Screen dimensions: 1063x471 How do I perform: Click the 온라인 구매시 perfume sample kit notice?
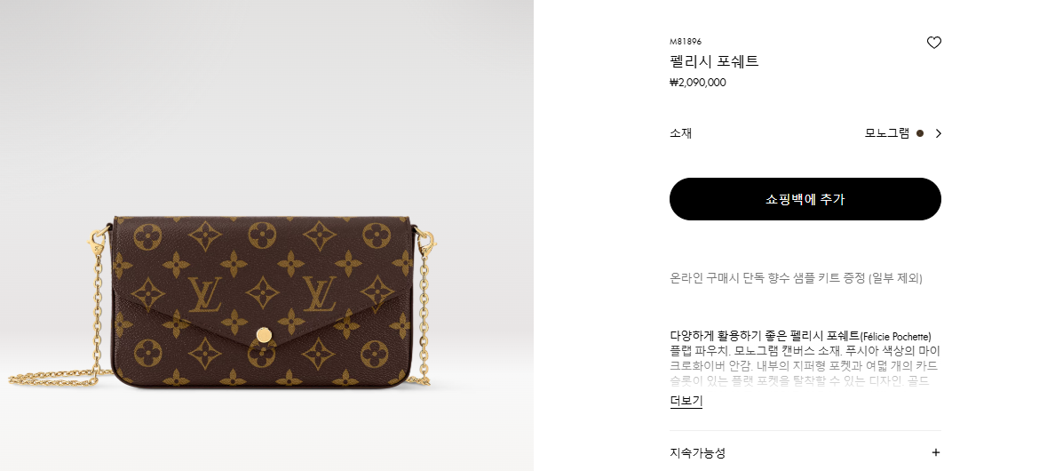(x=796, y=278)
